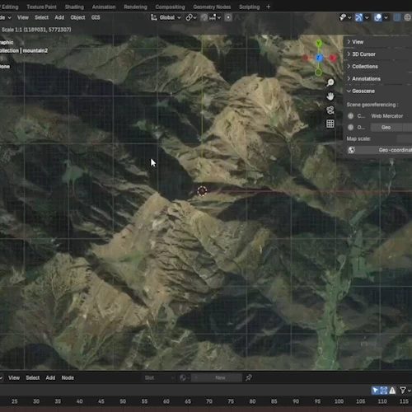Image resolution: width=412 pixels, height=412 pixels.
Task: Click the Geo origin button
Action: (386, 128)
